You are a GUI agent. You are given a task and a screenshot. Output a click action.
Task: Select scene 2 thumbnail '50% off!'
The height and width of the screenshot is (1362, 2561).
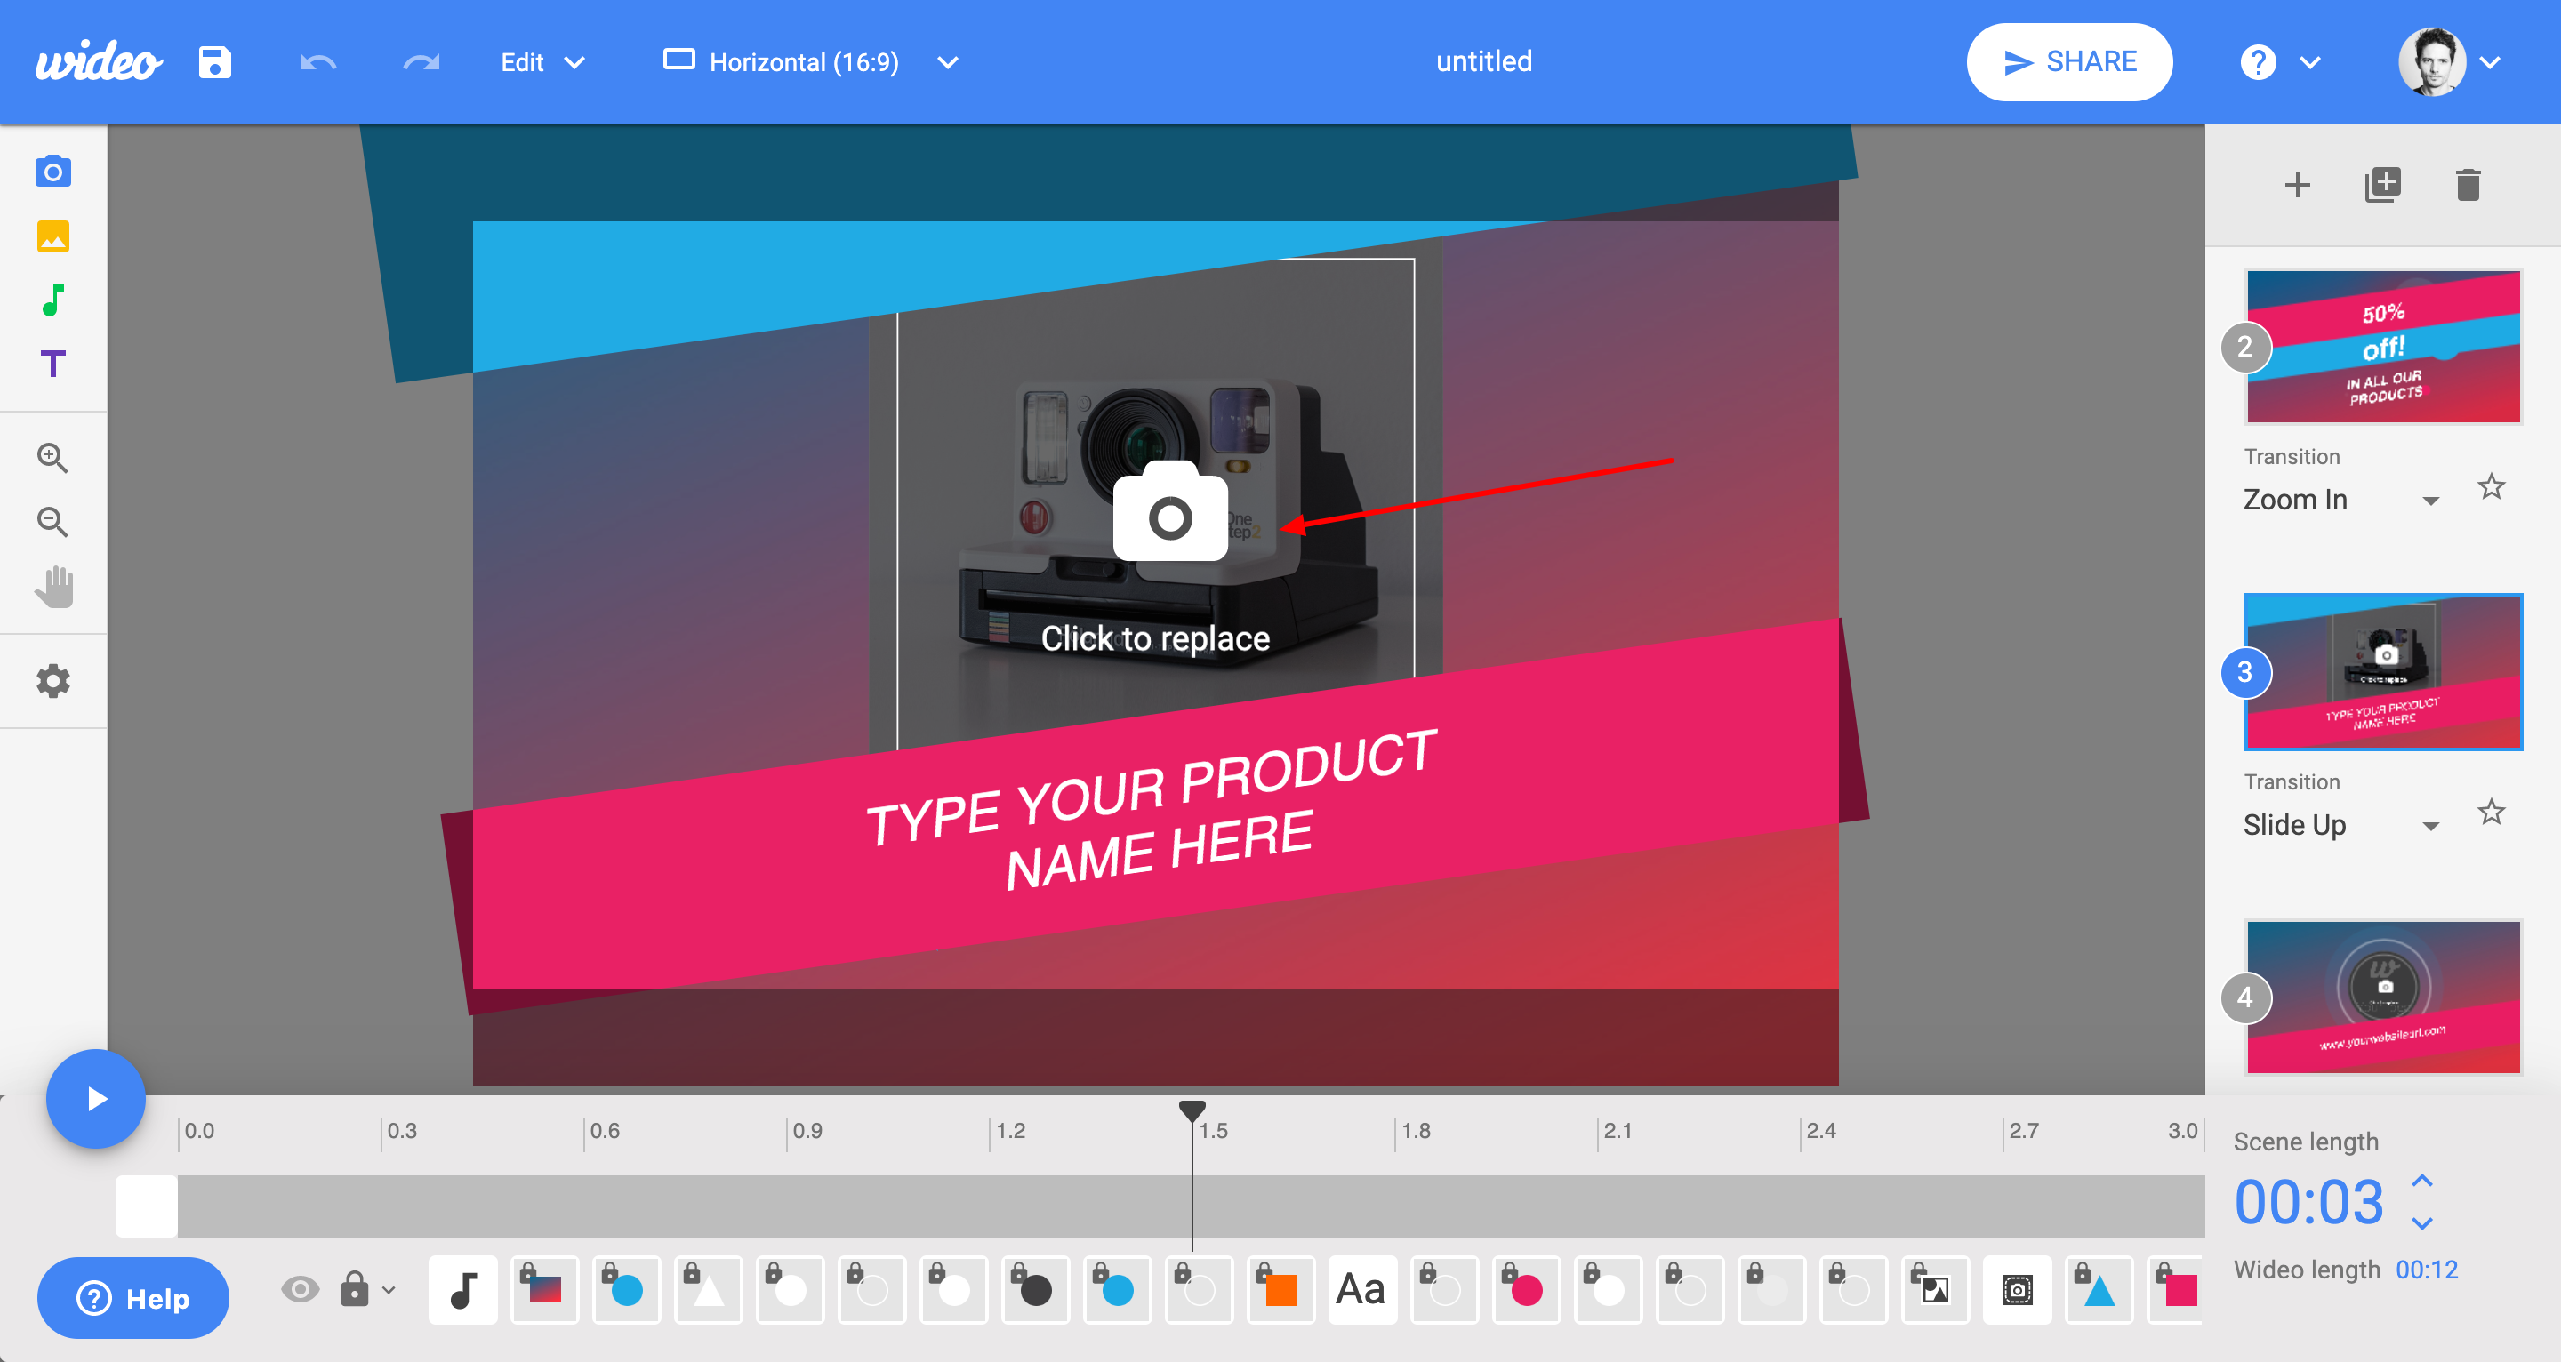point(2383,346)
